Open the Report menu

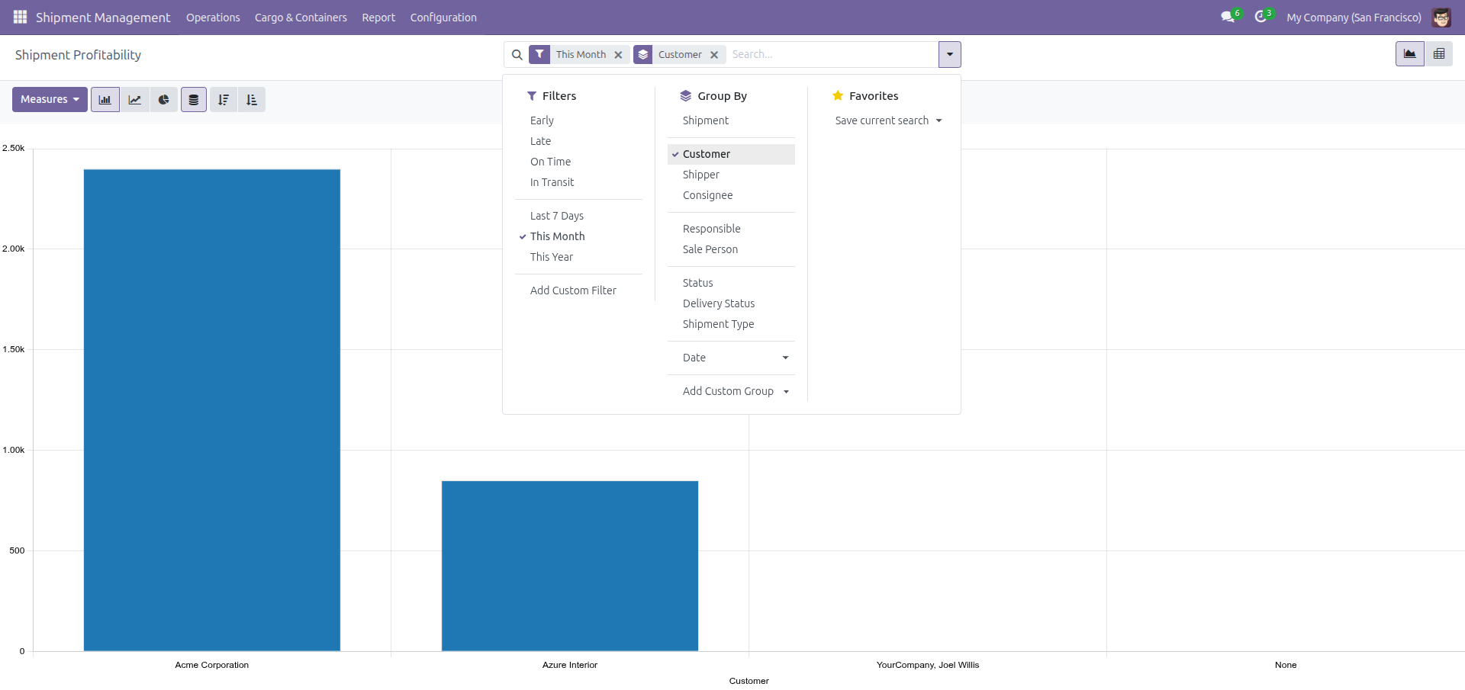(x=378, y=18)
